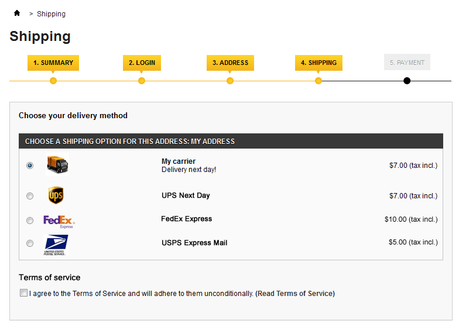Image resolution: width=459 pixels, height=327 pixels.
Task: Click the home icon in breadcrumb
Action: pyautogui.click(x=17, y=13)
